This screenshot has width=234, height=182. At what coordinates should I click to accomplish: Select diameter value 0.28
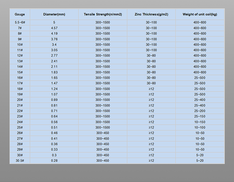(x=54, y=160)
